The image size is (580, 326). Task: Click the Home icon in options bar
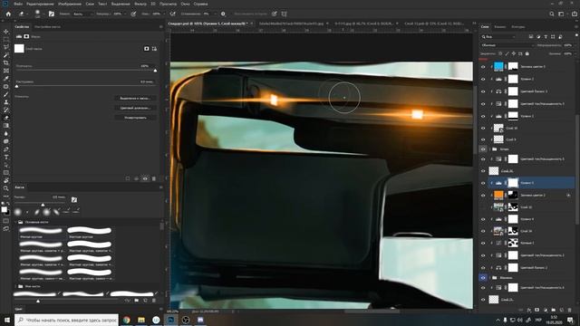coord(8,14)
